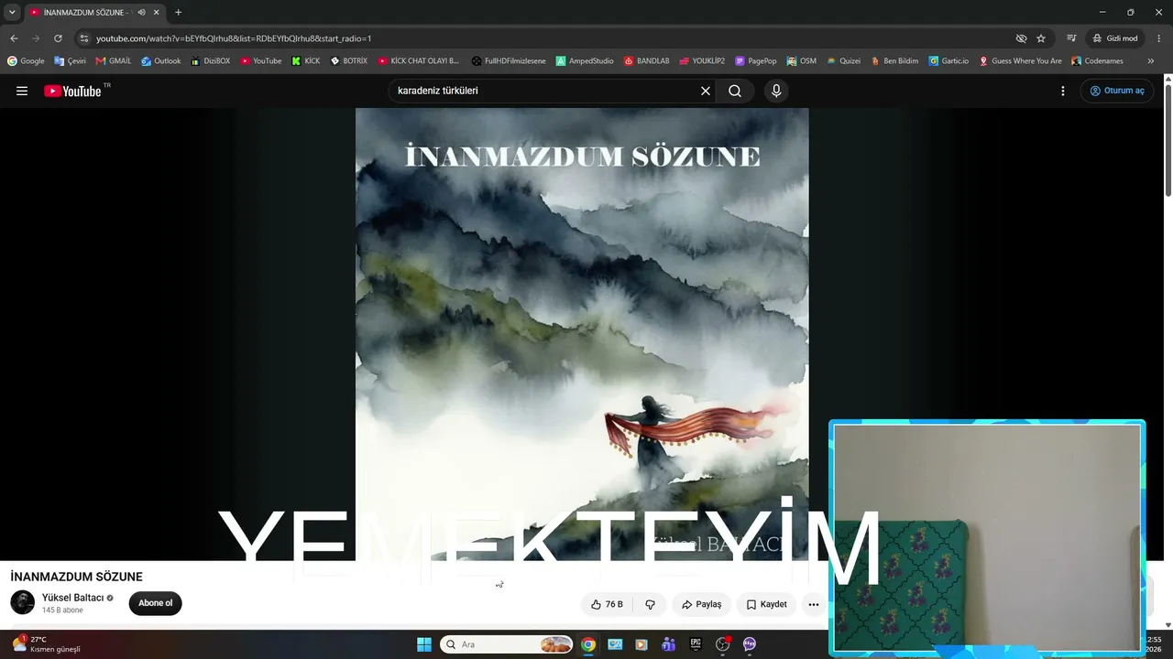The width and height of the screenshot is (1173, 659).
Task: Submit search with the magnifier button
Action: coord(735,91)
